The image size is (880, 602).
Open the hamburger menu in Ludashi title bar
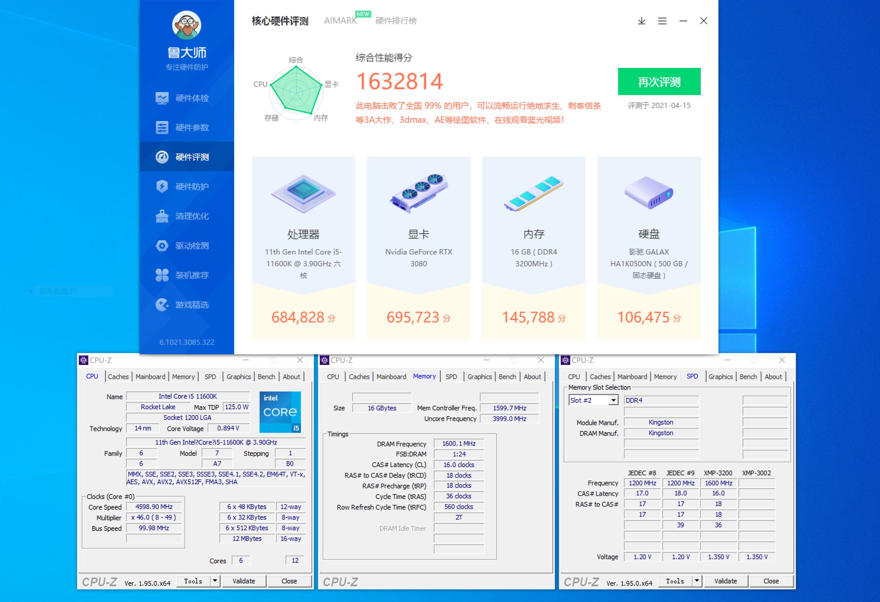pos(662,21)
